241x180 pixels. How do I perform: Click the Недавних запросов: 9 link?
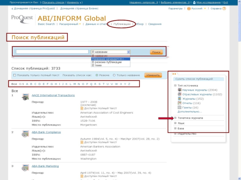tap(144, 2)
